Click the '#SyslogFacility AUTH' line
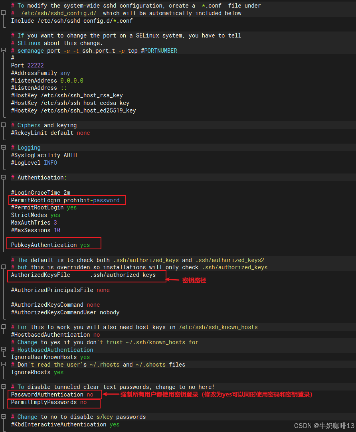The height and width of the screenshot is (432, 356). coord(44,155)
